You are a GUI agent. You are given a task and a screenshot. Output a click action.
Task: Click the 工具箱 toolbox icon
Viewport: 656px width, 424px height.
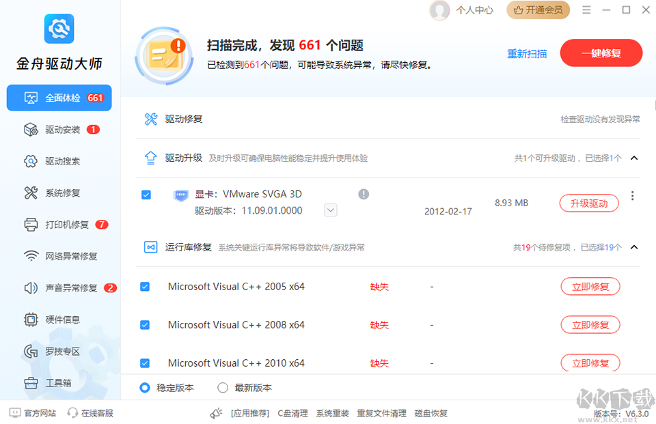coord(31,383)
